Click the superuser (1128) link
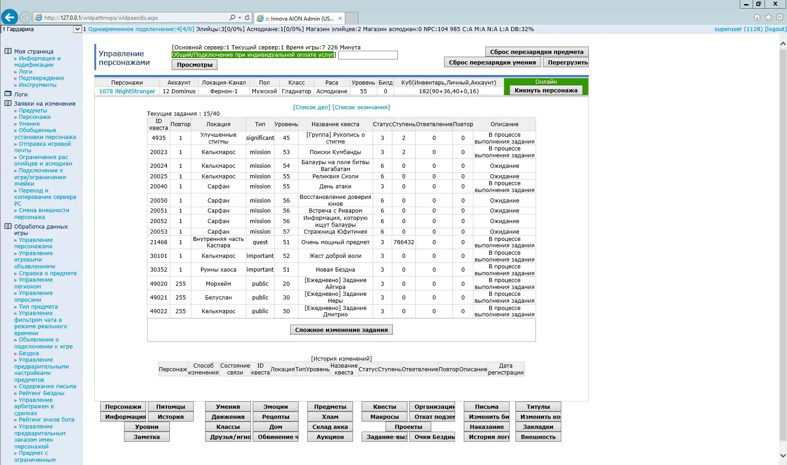This screenshot has width=787, height=465. pos(738,29)
